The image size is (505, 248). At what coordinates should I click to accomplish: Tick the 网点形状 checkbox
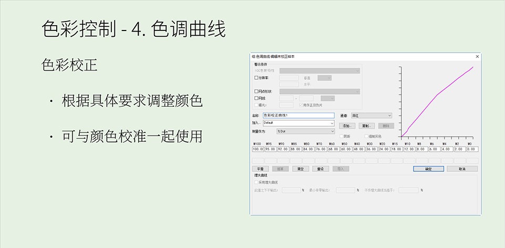256,91
